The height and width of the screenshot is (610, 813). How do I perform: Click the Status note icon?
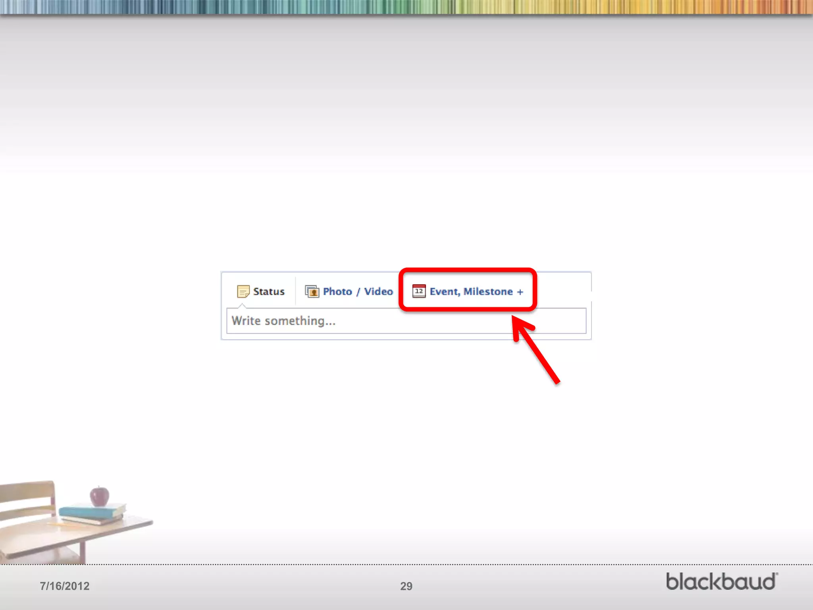243,291
